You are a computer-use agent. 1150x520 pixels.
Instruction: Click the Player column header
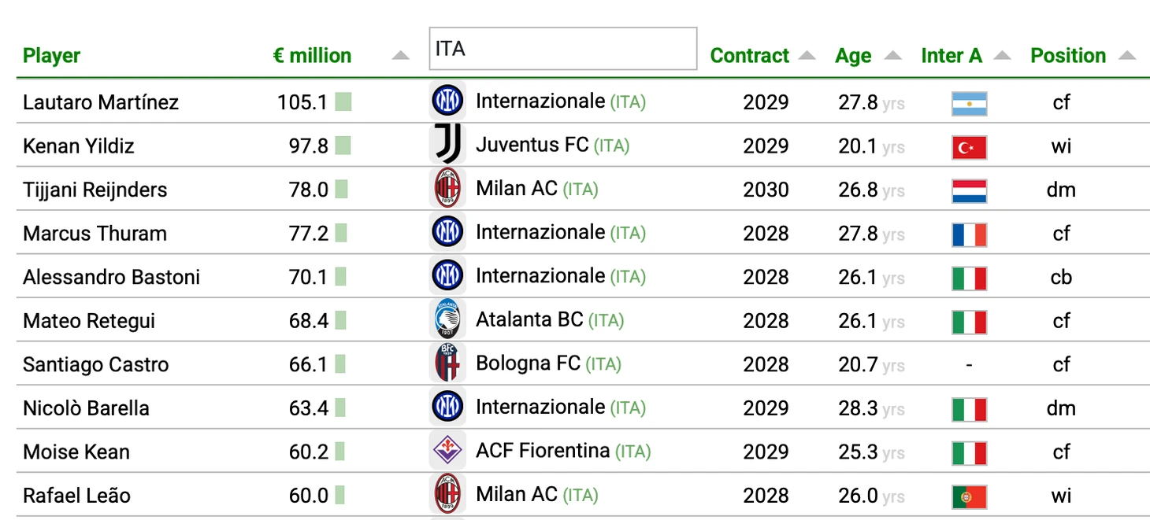(x=52, y=56)
